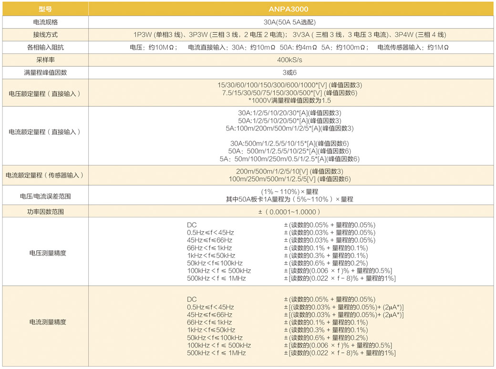Select the value '30A(50A 5A选配)'
This screenshot has height=369, width=496.
click(x=289, y=22)
